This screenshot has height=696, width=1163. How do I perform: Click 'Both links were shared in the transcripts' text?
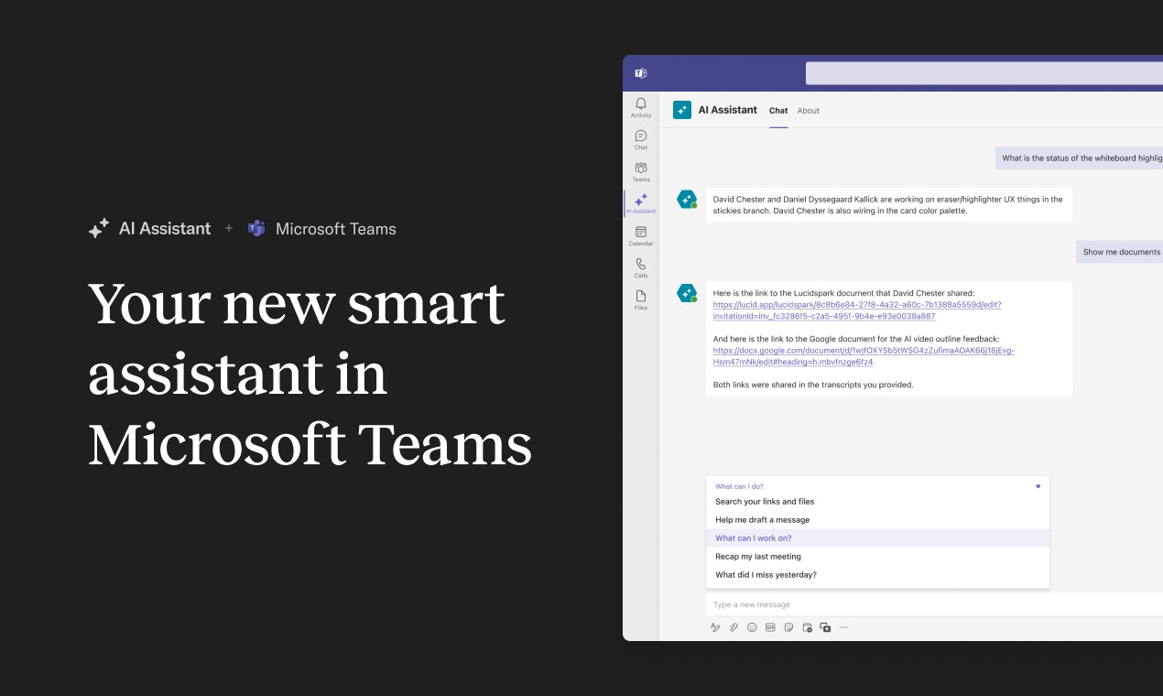(x=813, y=385)
